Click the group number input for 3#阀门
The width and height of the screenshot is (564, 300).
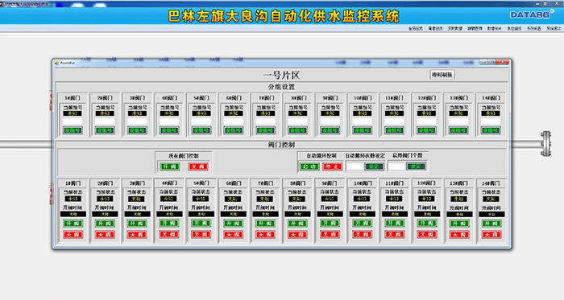(x=137, y=121)
